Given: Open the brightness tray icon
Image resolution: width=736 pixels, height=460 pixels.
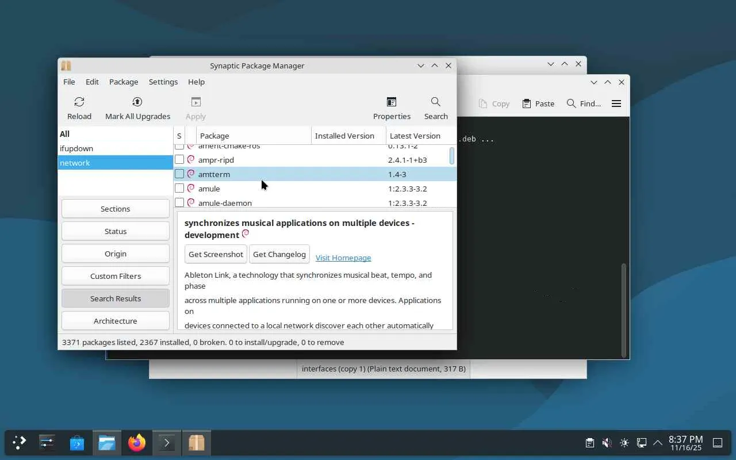Looking at the screenshot, I should [x=624, y=443].
